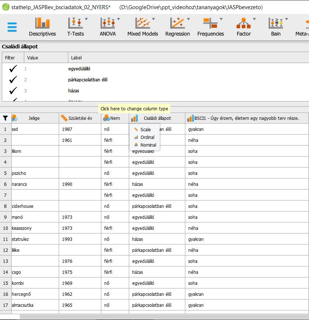Click the cell 1961 in row 2

tap(80, 140)
